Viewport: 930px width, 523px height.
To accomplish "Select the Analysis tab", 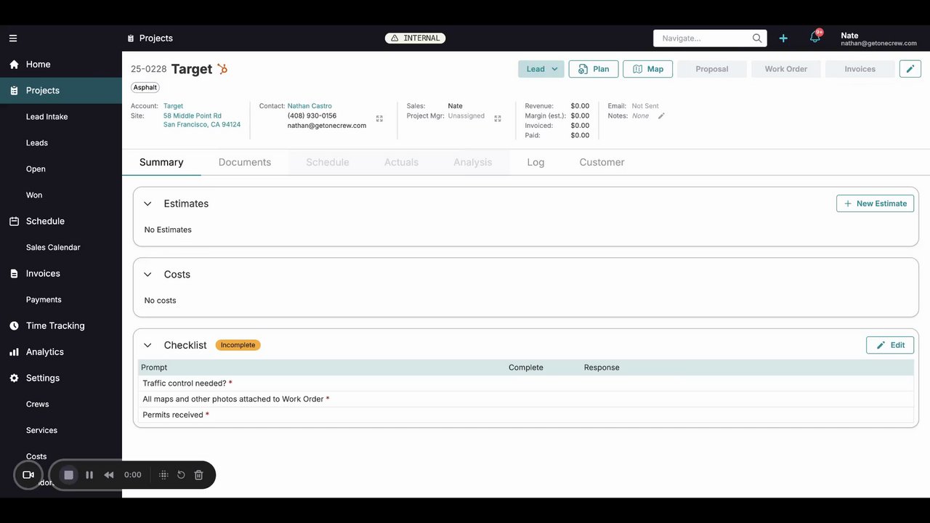I will pos(473,163).
